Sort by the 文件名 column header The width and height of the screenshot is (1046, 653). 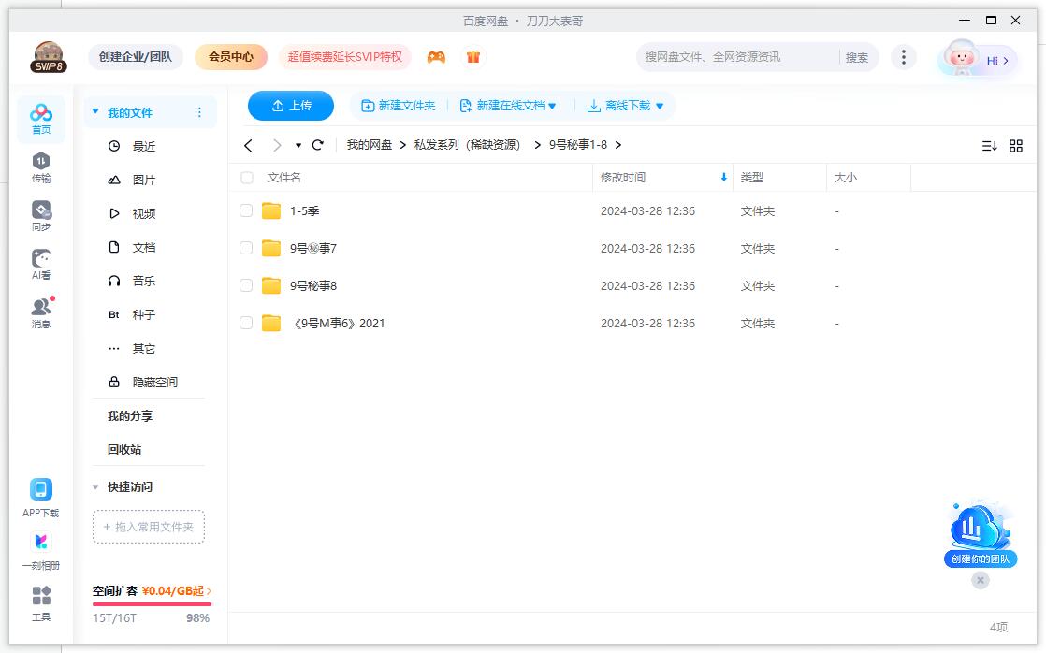(284, 178)
